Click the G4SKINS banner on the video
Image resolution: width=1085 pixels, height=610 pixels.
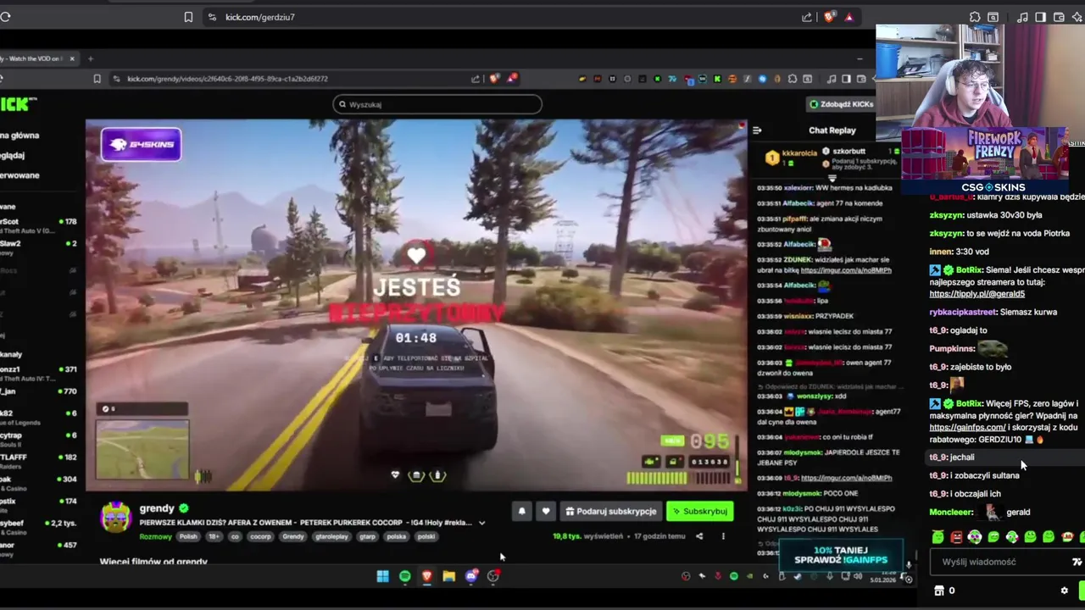141,145
